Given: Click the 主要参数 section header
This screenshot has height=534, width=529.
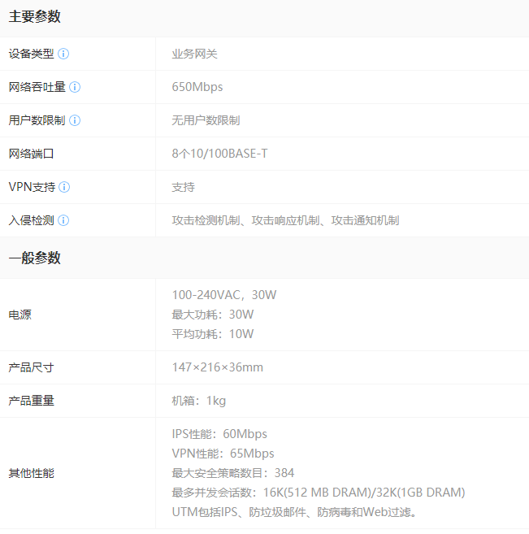Looking at the screenshot, I should [35, 17].
